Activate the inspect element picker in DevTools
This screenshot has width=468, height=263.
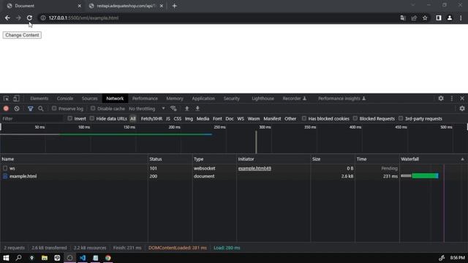tap(6, 99)
